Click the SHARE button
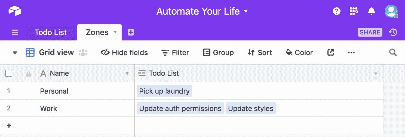This screenshot has width=405, height=137. click(x=370, y=32)
